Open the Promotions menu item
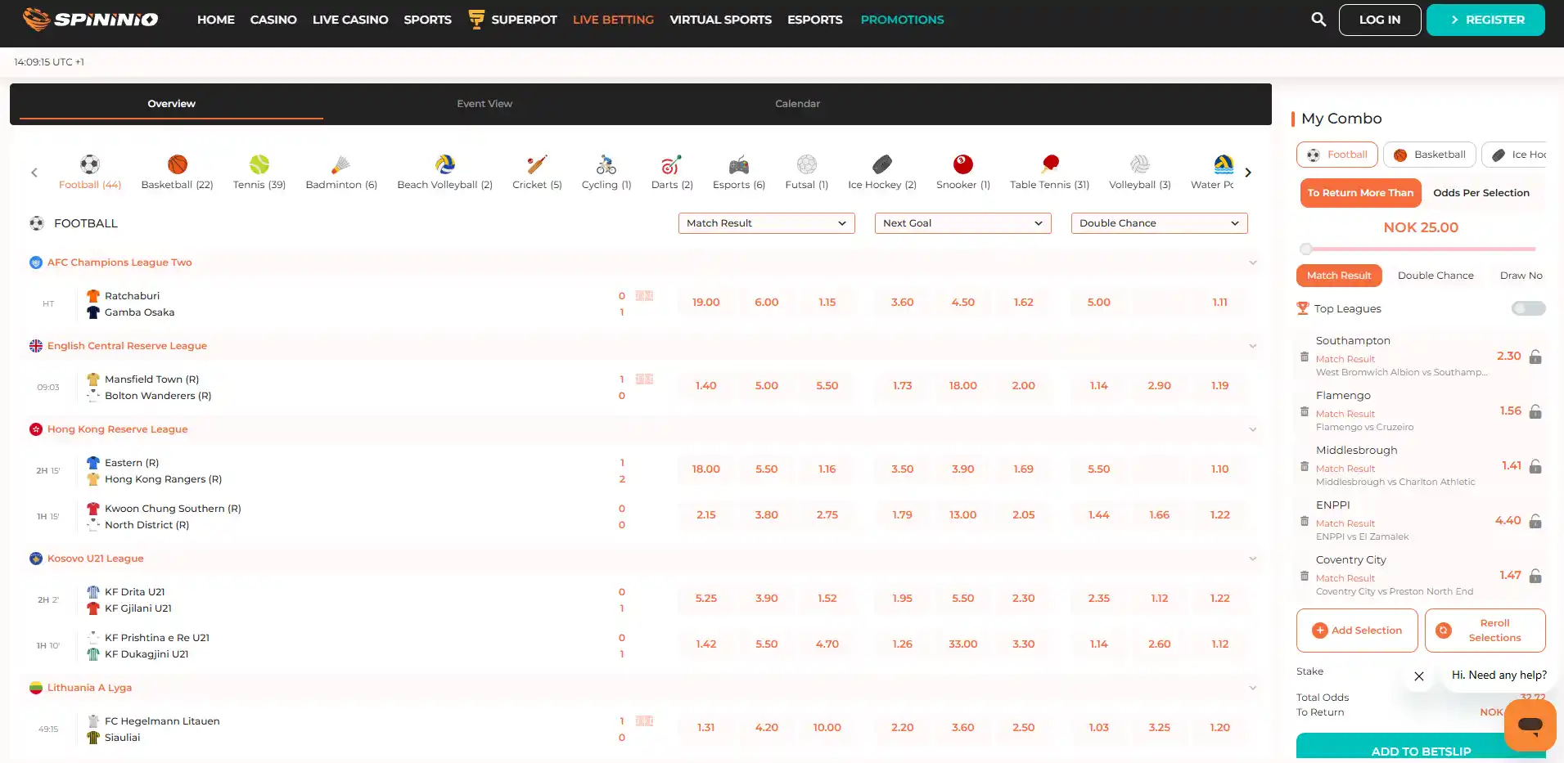1564x763 pixels. tap(902, 20)
